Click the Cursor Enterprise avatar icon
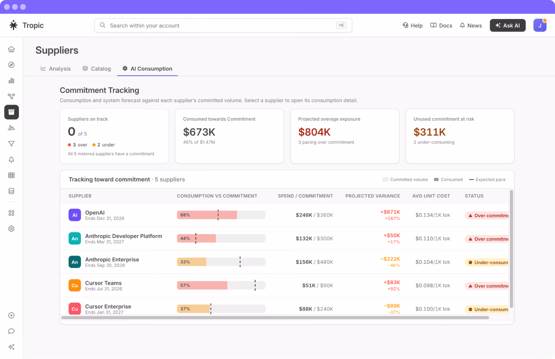The height and width of the screenshot is (359, 555). (75, 309)
